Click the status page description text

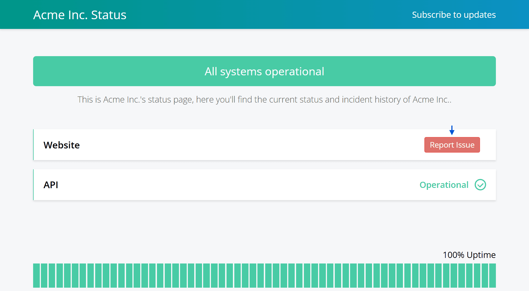[x=264, y=99]
